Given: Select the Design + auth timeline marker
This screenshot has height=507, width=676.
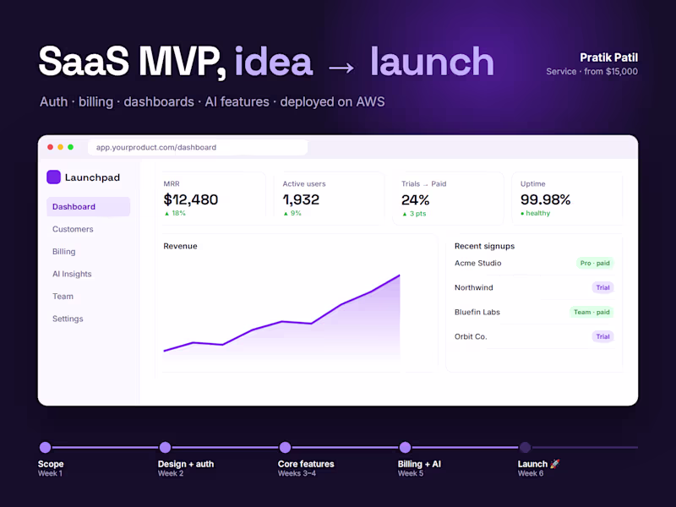Looking at the screenshot, I should (165, 448).
